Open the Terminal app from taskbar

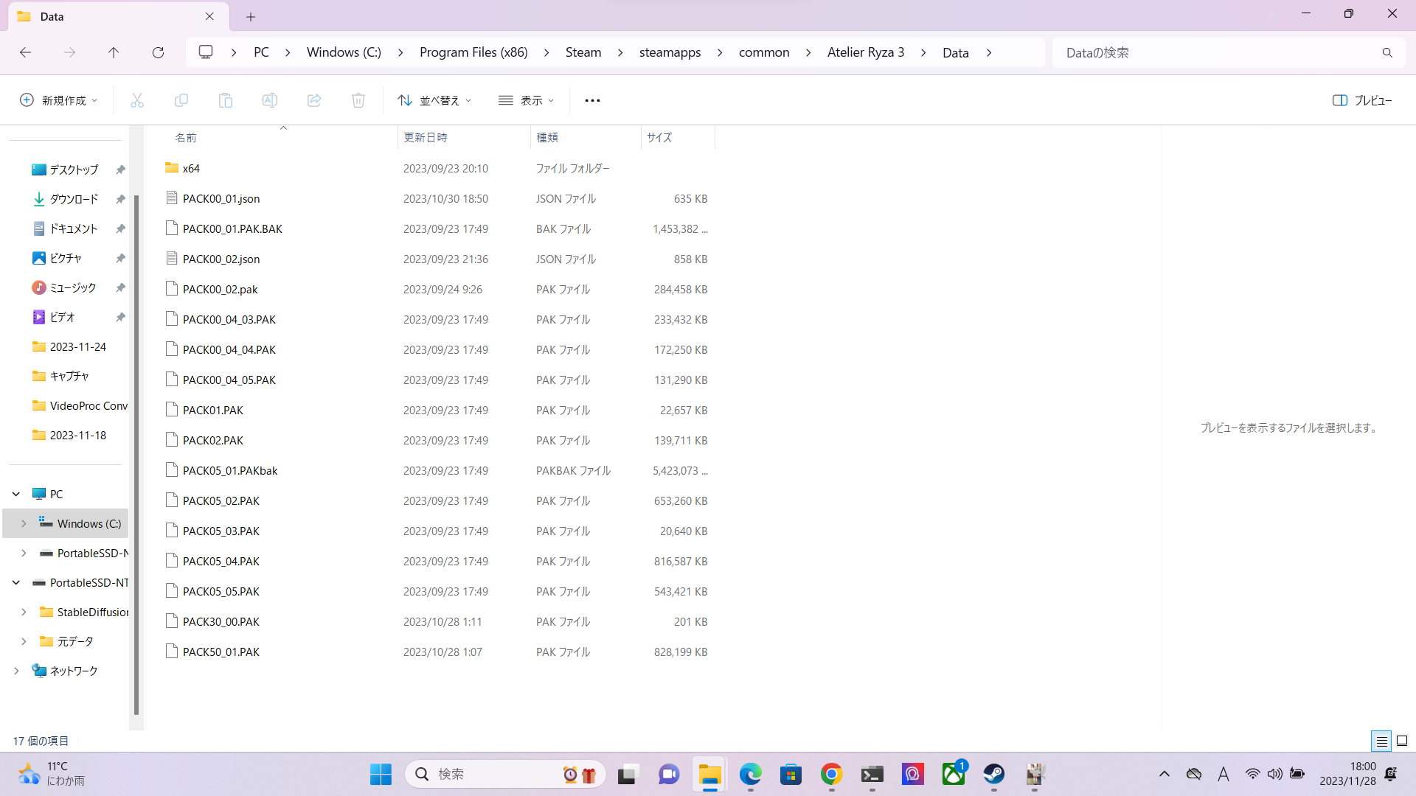click(872, 774)
